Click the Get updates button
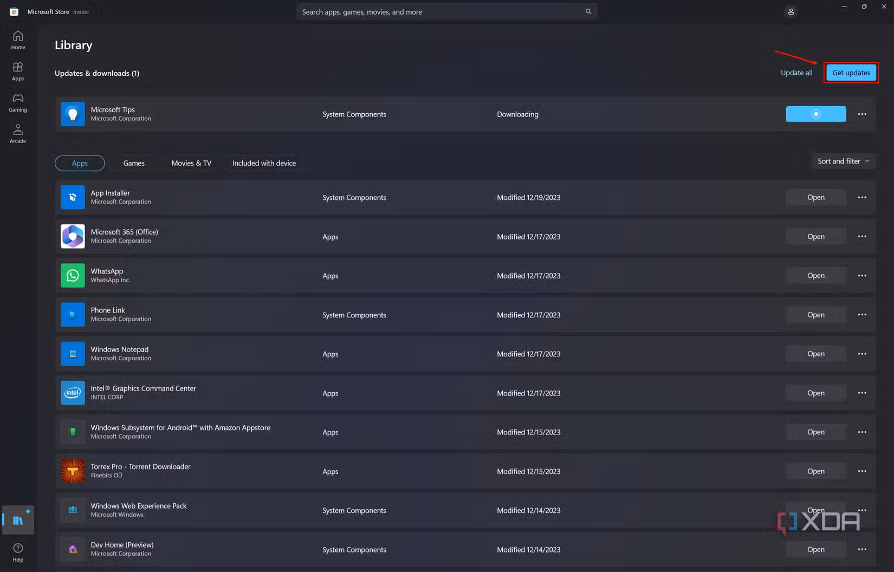The image size is (894, 572). pos(851,73)
